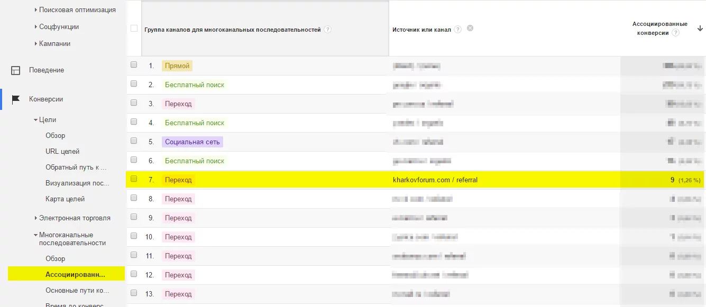Check the box for row 3 Переход
The image size is (706, 307).
[134, 103]
